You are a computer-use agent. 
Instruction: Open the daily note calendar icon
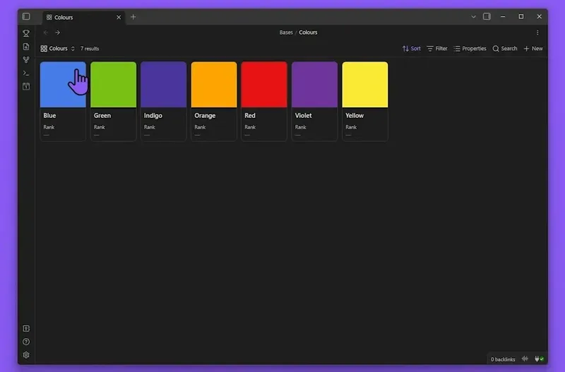click(x=26, y=86)
